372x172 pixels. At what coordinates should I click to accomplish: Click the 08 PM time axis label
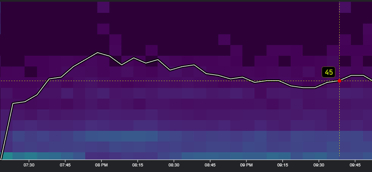pyautogui.click(x=101, y=165)
